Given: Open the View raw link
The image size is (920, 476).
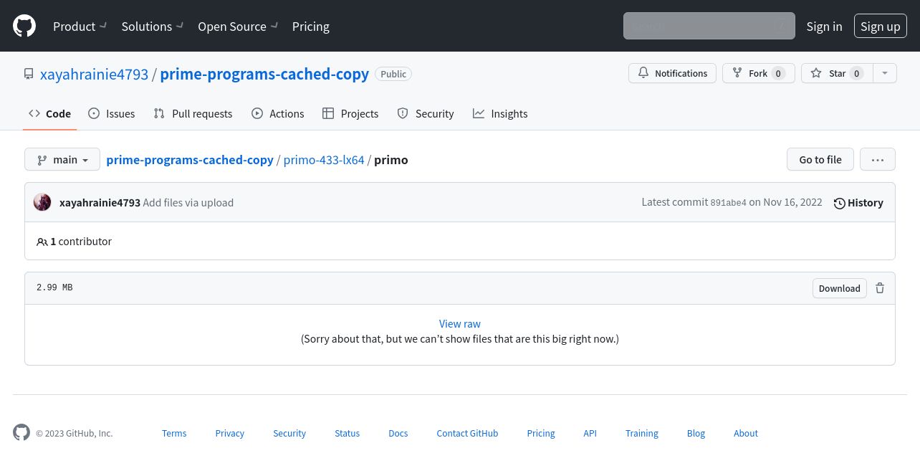Looking at the screenshot, I should point(460,324).
